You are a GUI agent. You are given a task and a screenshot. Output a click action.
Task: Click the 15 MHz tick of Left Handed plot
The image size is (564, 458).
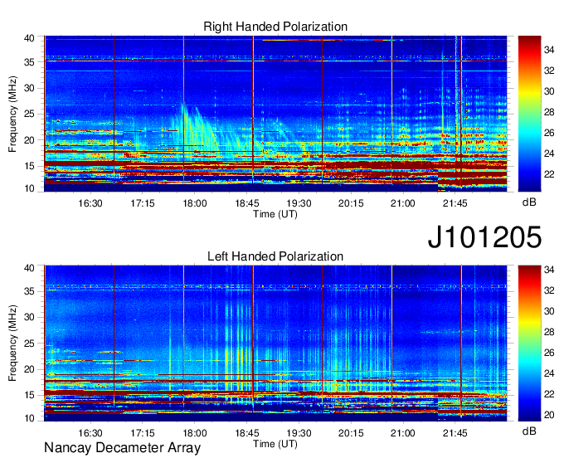click(x=29, y=395)
